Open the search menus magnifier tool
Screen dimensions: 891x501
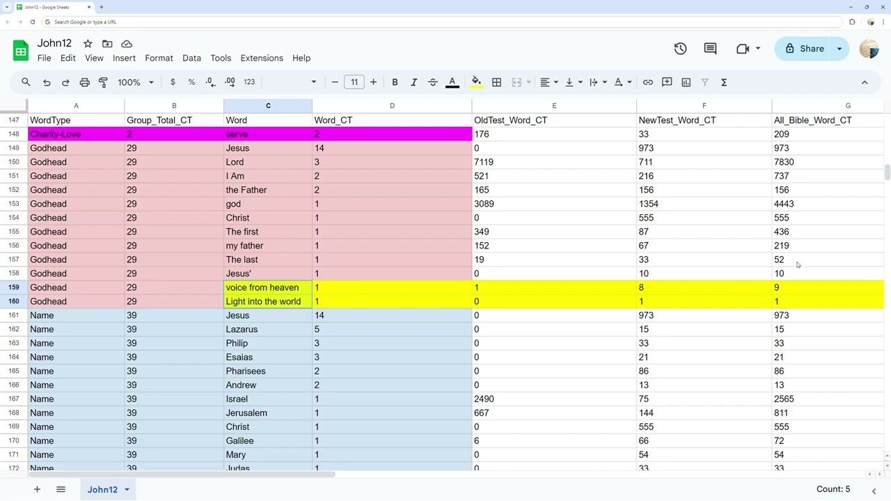point(26,82)
